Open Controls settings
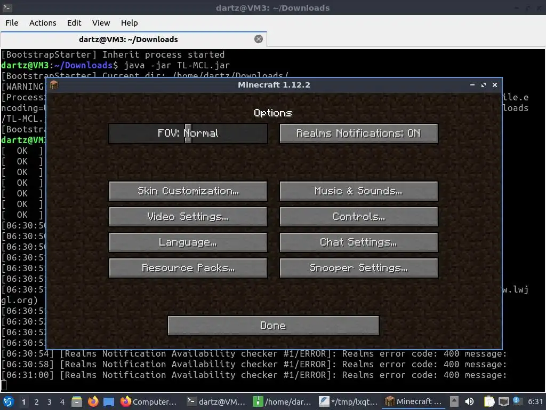This screenshot has height=410, width=546. tap(359, 217)
